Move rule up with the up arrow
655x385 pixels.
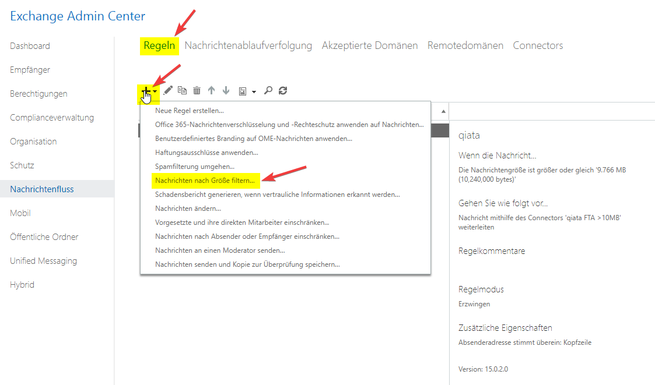[x=212, y=90]
